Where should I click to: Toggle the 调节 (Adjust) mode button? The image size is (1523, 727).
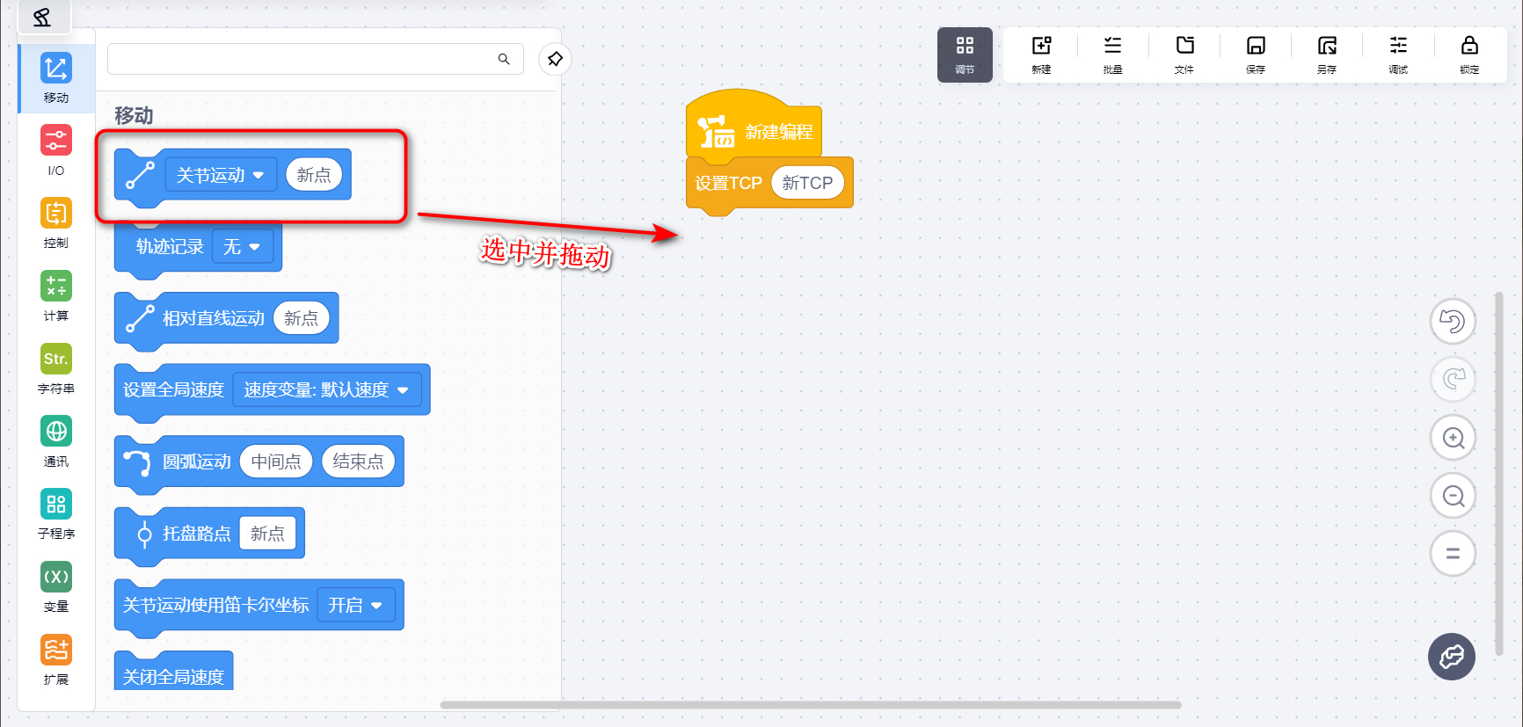965,55
